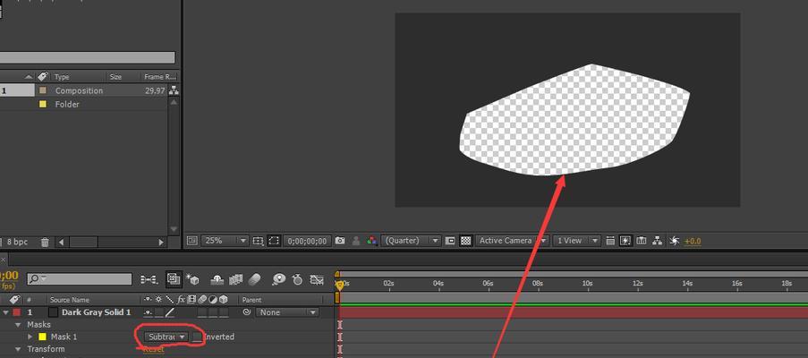Click the timeline search field
Viewport: 808px width, 358px height.
click(80, 278)
